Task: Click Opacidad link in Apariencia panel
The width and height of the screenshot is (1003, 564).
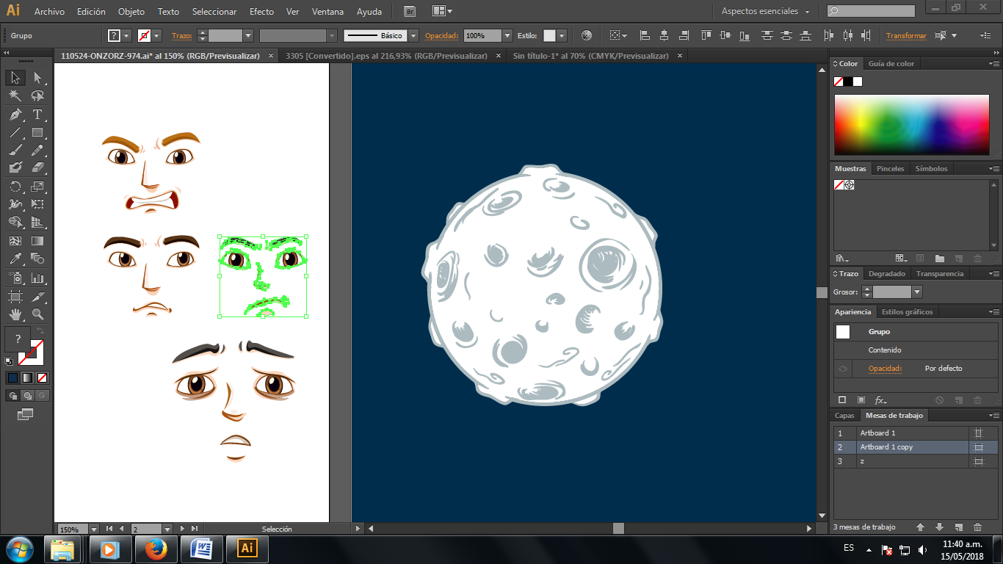Action: coord(885,369)
